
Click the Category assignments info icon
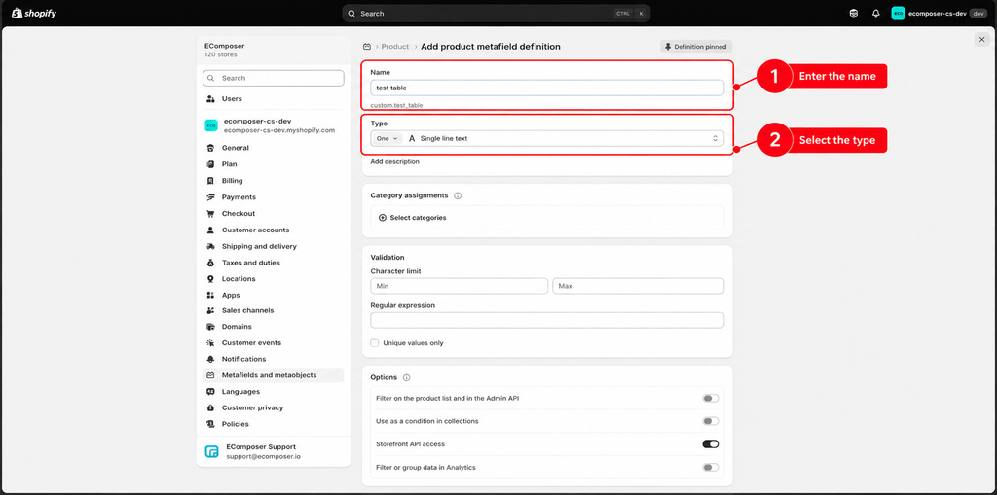[x=458, y=195]
